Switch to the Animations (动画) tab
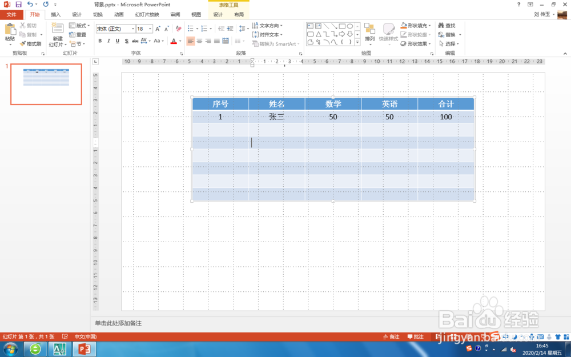 [x=119, y=15]
